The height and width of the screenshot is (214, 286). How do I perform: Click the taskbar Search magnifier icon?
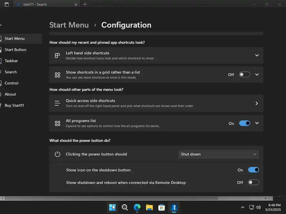[125, 207]
